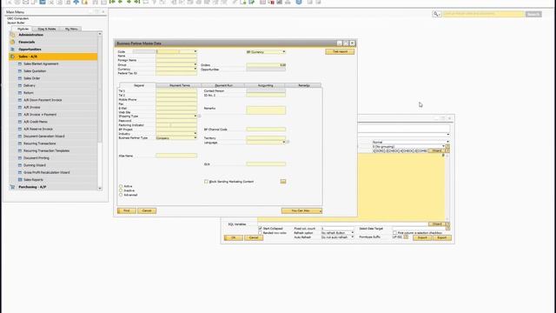Click the small icon next to Language dropdown
The height and width of the screenshot is (313, 556).
(x=288, y=142)
